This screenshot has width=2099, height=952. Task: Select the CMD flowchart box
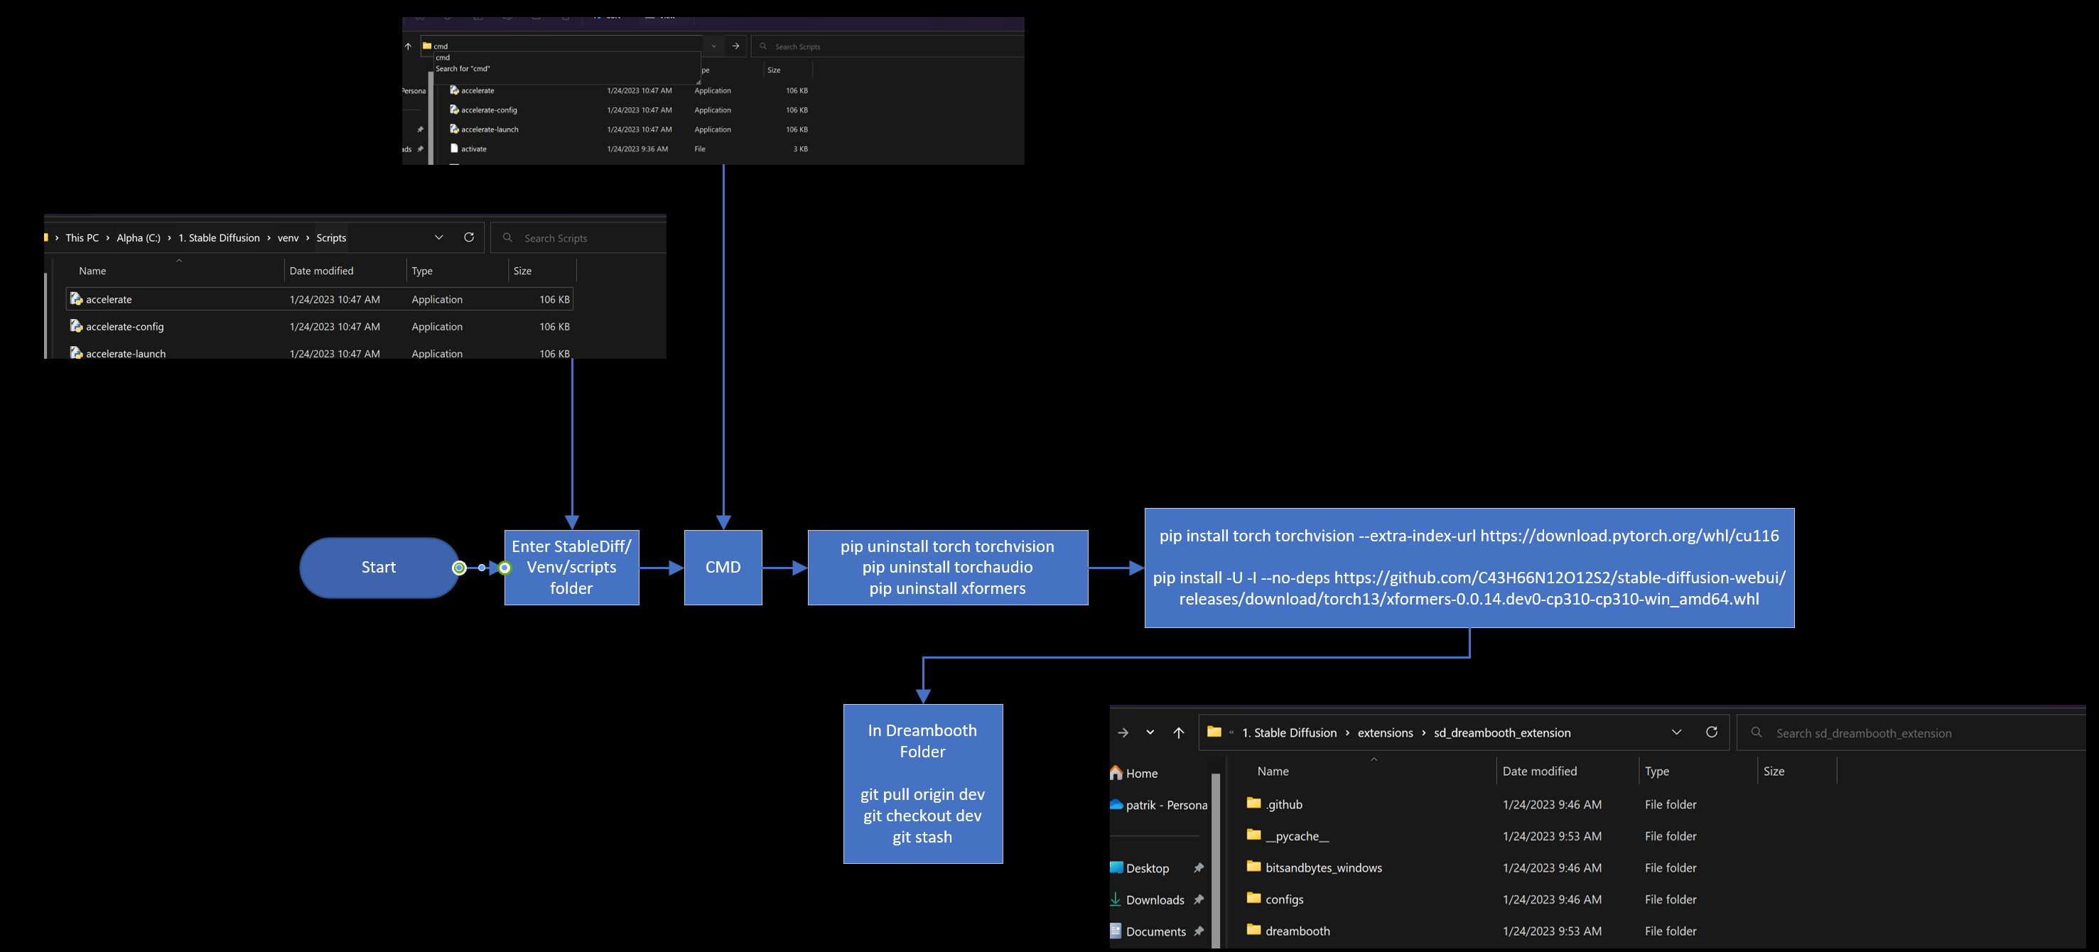pos(723,568)
